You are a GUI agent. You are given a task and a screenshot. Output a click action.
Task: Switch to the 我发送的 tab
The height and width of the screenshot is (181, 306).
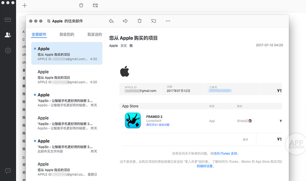click(x=95, y=34)
